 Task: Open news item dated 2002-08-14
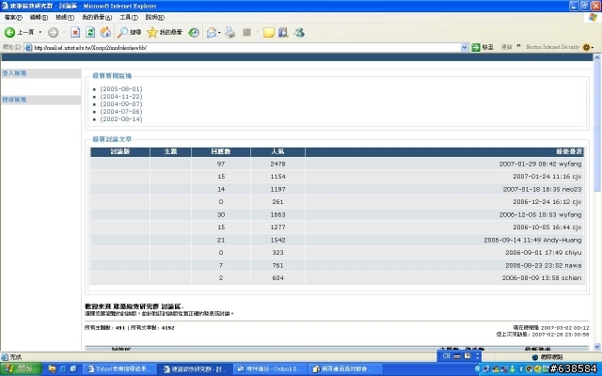point(121,119)
